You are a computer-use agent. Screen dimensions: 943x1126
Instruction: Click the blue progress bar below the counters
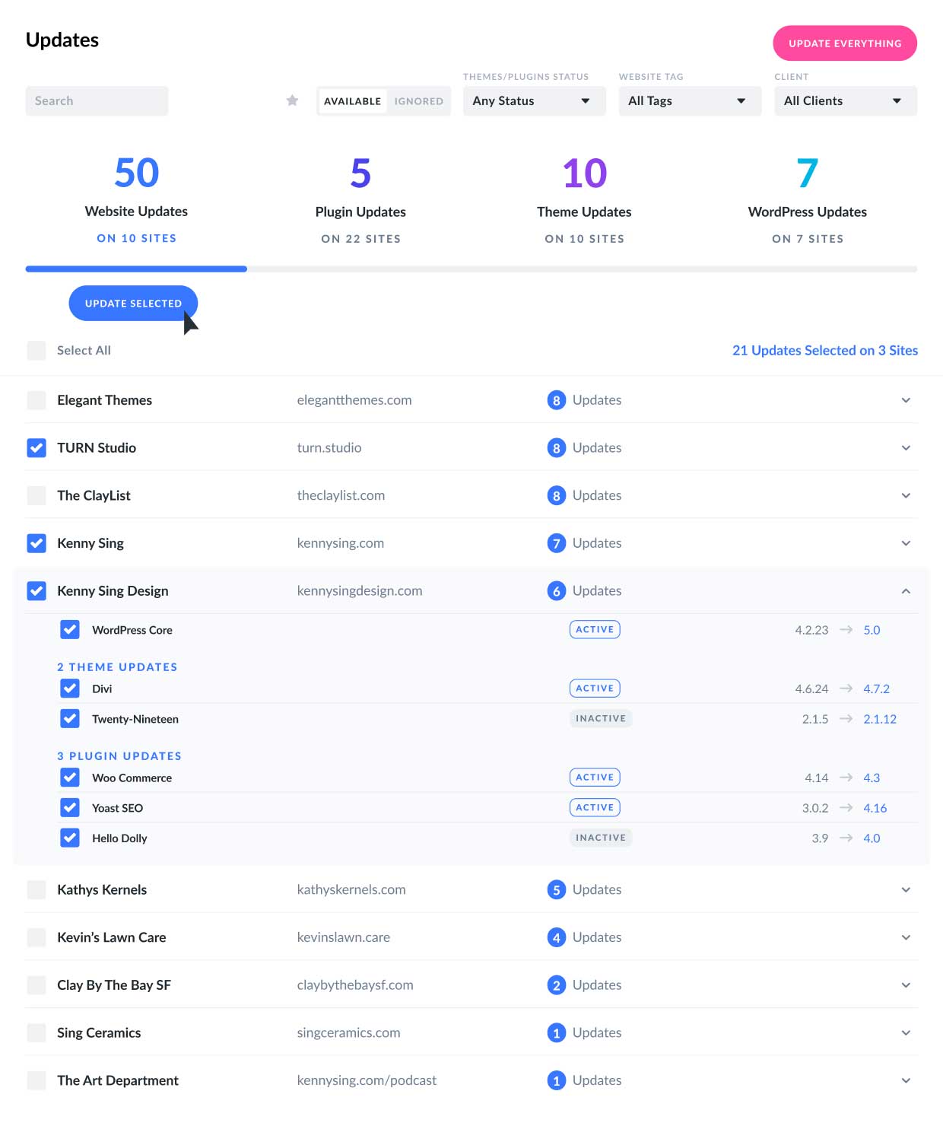[x=135, y=269]
